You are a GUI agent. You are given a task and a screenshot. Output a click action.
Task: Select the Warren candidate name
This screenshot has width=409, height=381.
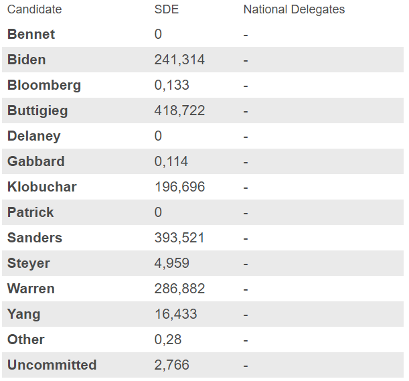coord(31,289)
